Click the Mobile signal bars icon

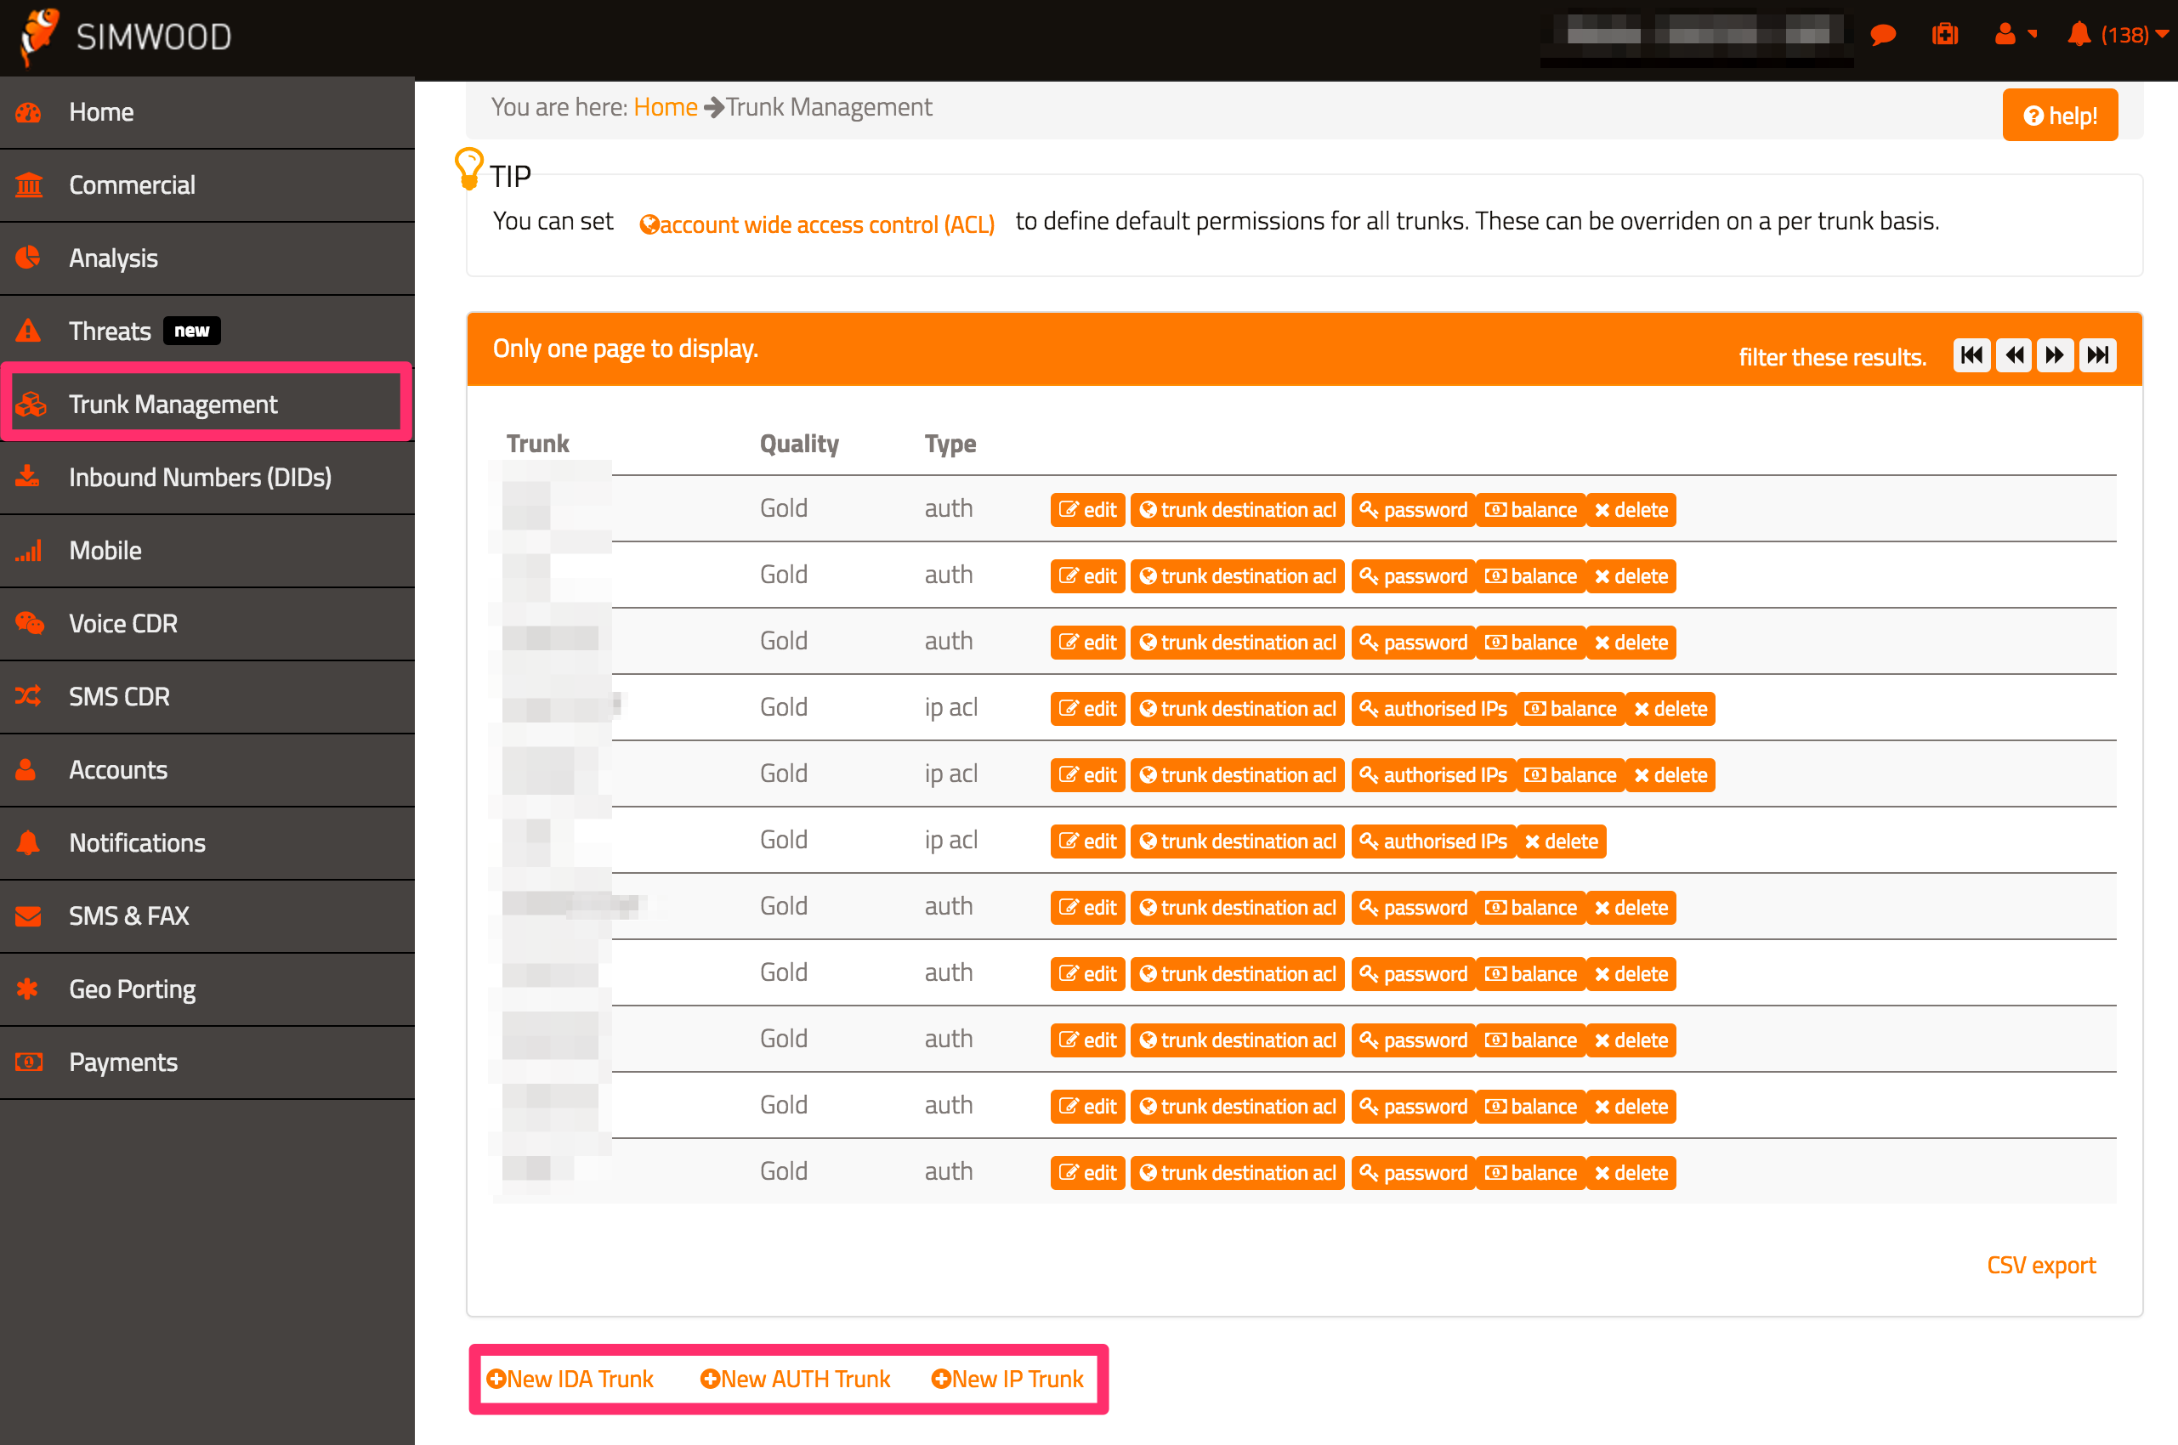[x=29, y=551]
